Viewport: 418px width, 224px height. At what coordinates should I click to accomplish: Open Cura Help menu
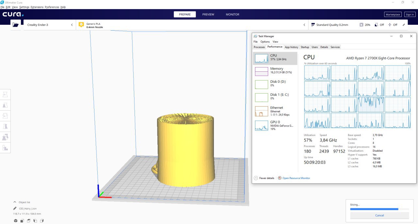pos(63,7)
